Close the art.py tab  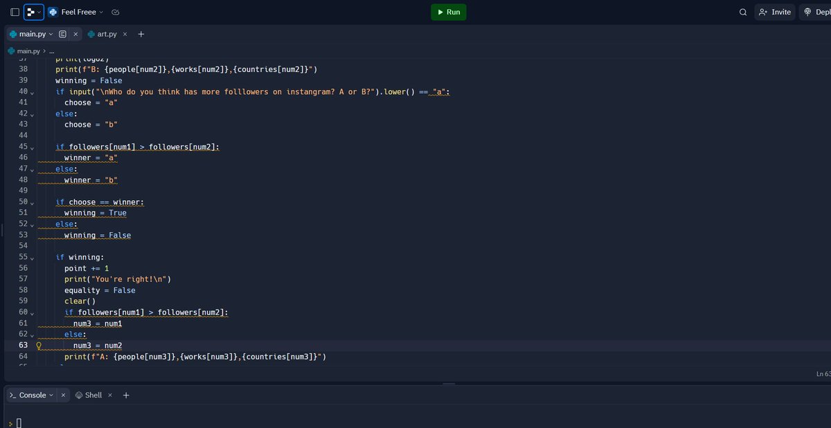point(125,34)
